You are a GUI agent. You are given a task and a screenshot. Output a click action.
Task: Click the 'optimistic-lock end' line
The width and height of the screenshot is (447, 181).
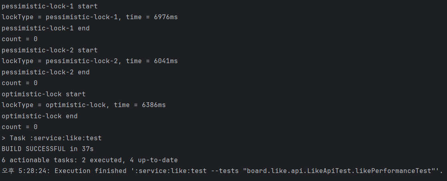[x=40, y=116]
